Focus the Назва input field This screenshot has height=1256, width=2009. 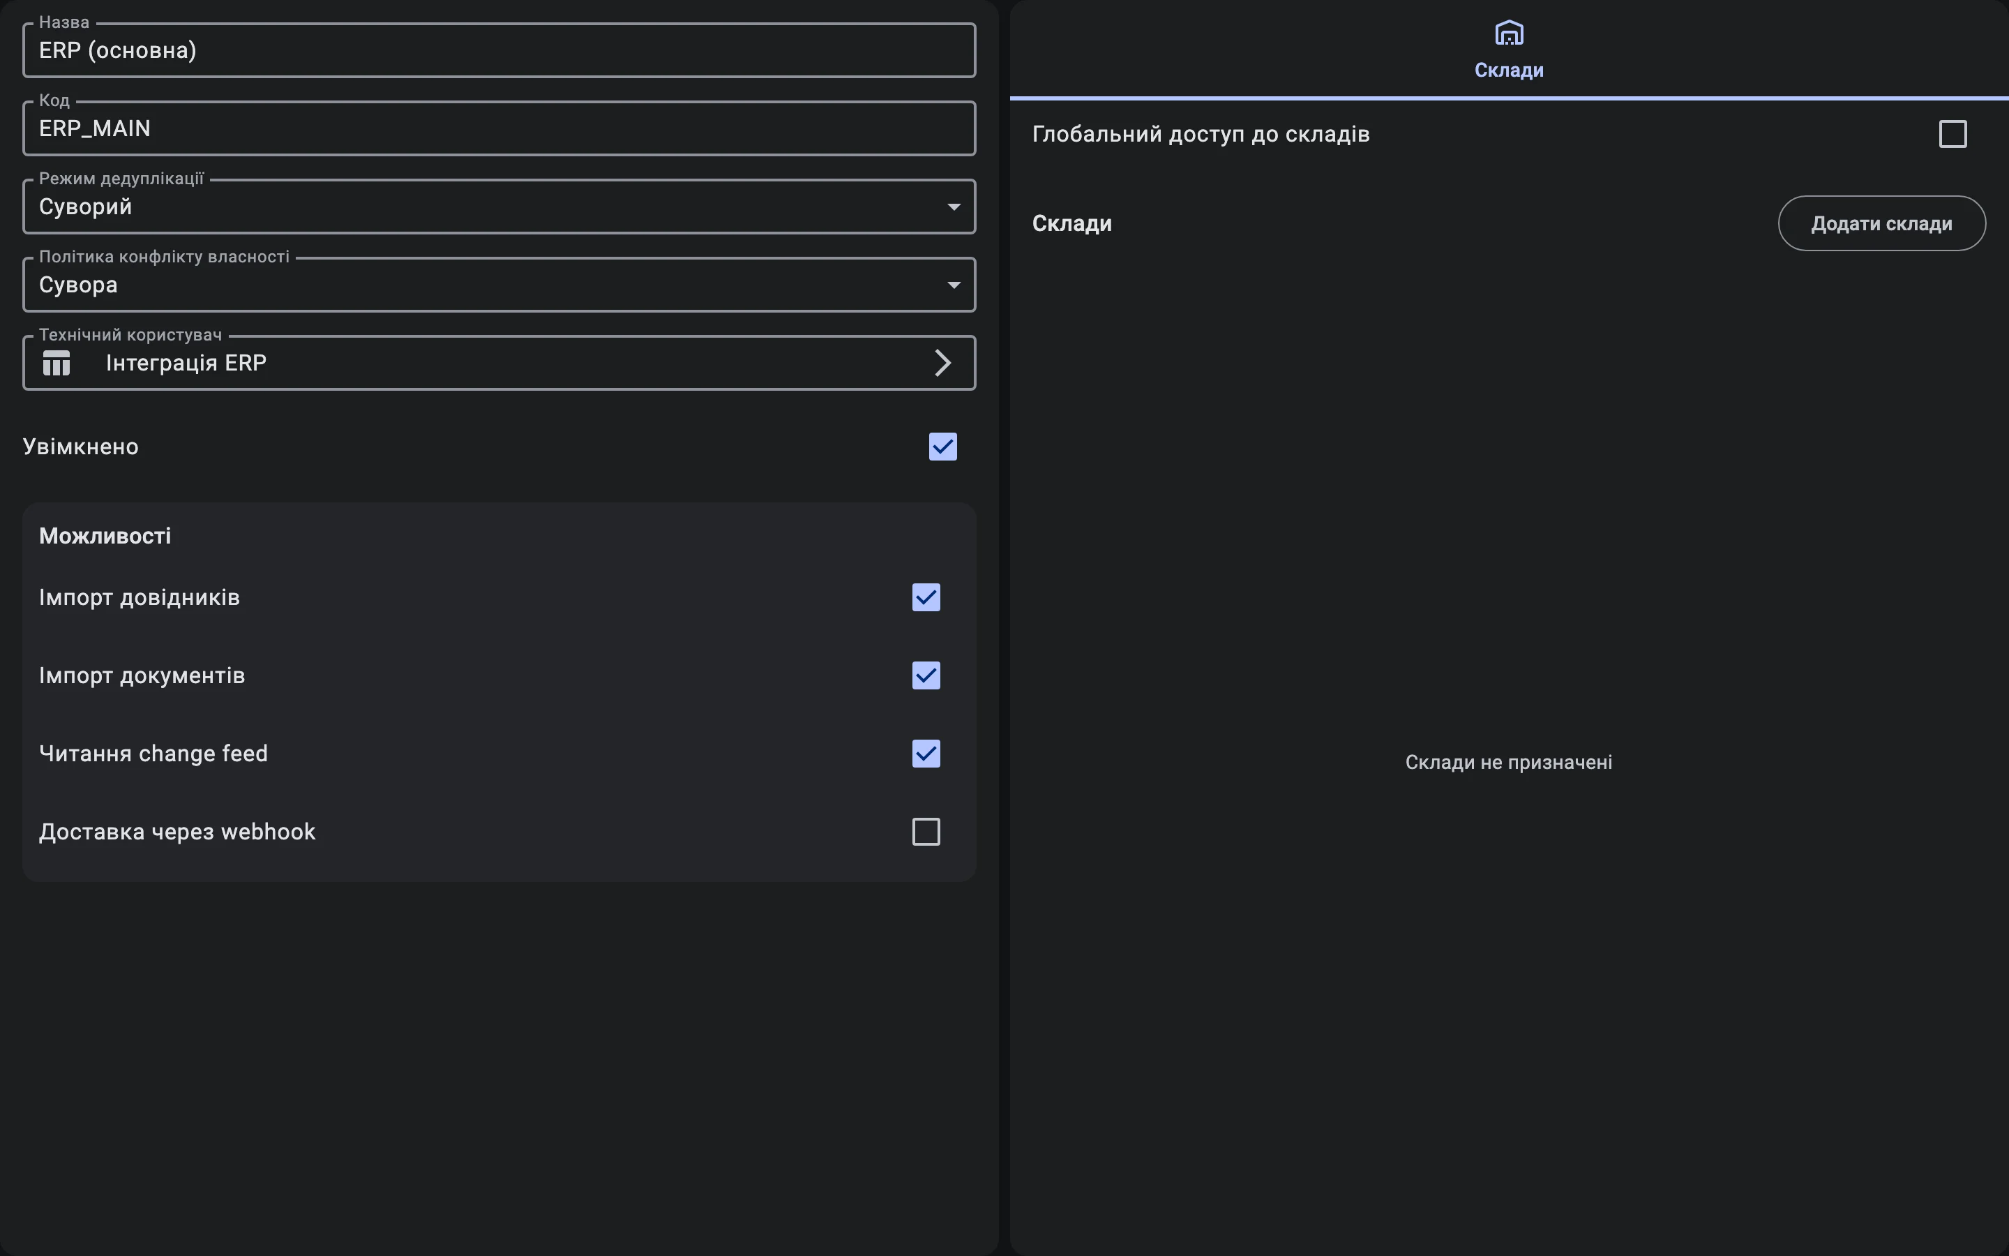click(x=499, y=51)
